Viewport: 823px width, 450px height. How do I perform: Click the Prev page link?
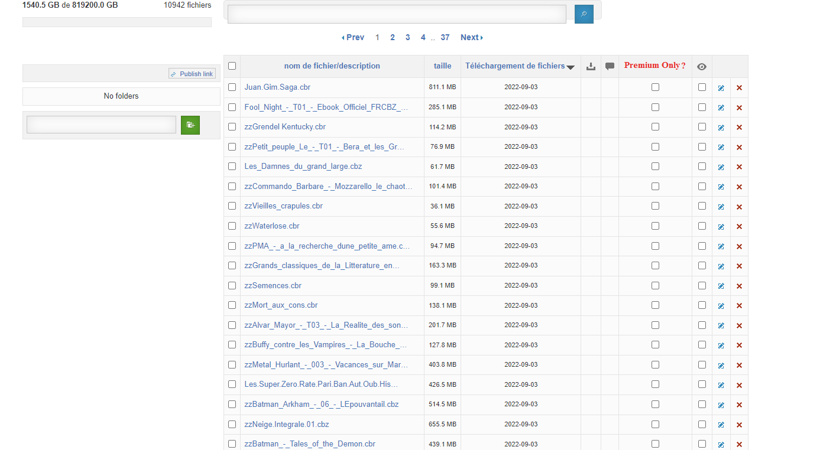[353, 37]
